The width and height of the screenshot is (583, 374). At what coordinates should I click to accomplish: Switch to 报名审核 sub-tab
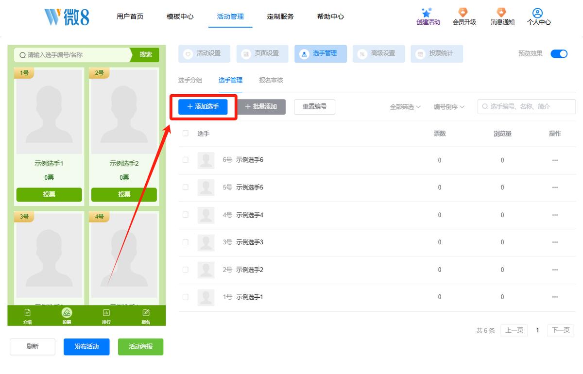[271, 81]
